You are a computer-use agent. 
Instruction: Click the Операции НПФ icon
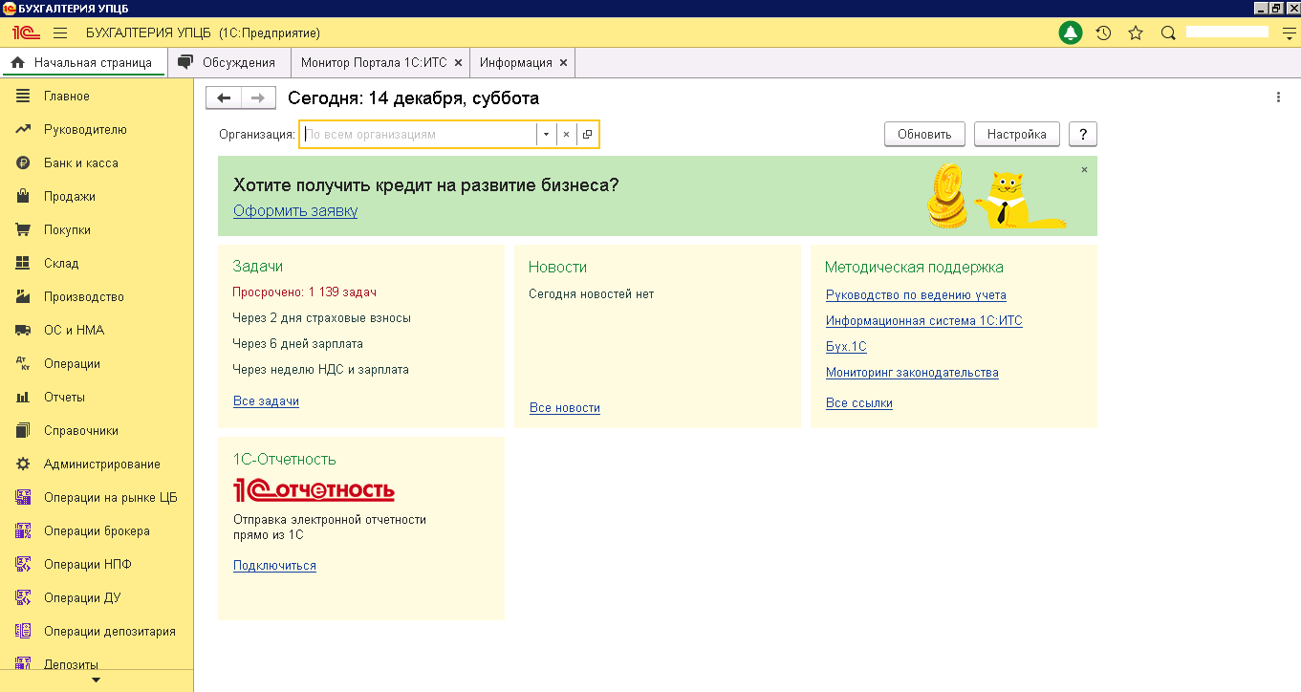(x=23, y=564)
